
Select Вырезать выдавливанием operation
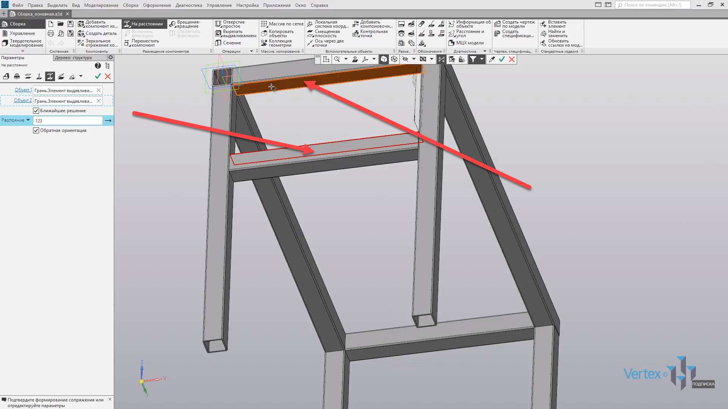click(236, 33)
